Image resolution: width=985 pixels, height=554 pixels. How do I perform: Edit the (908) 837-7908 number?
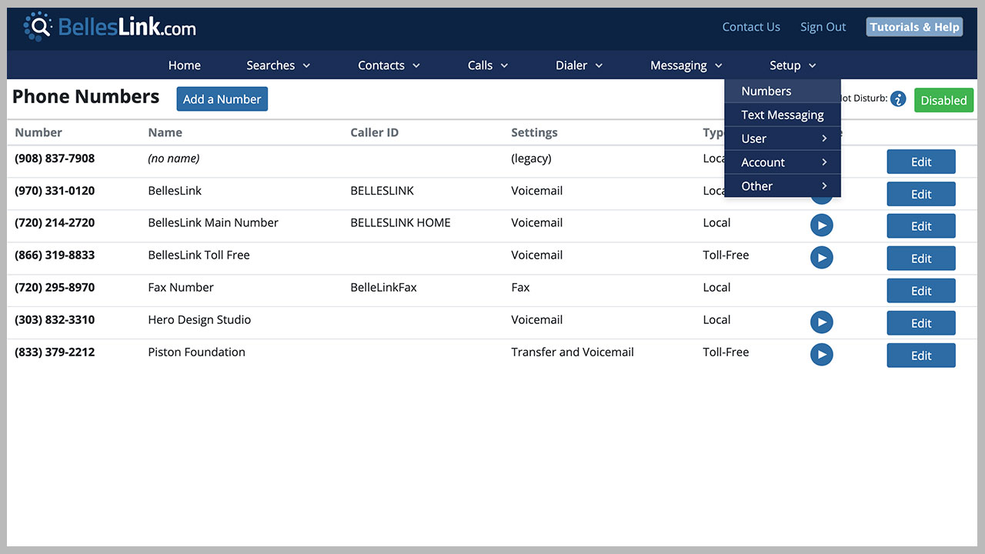pos(921,162)
